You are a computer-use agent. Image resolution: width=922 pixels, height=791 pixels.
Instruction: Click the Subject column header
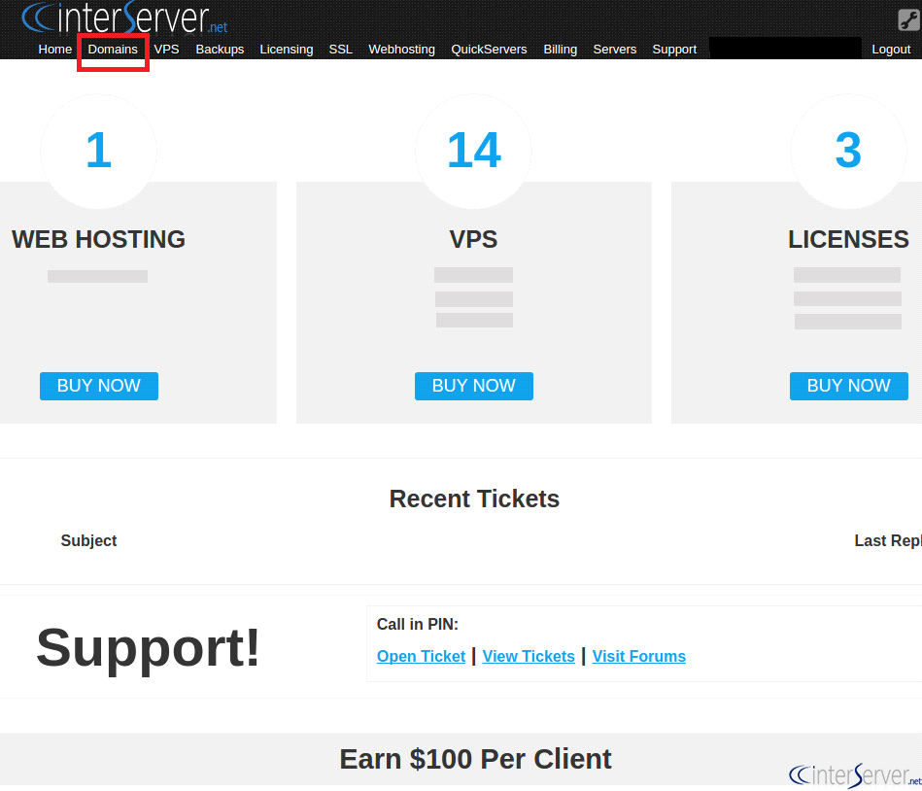point(88,540)
